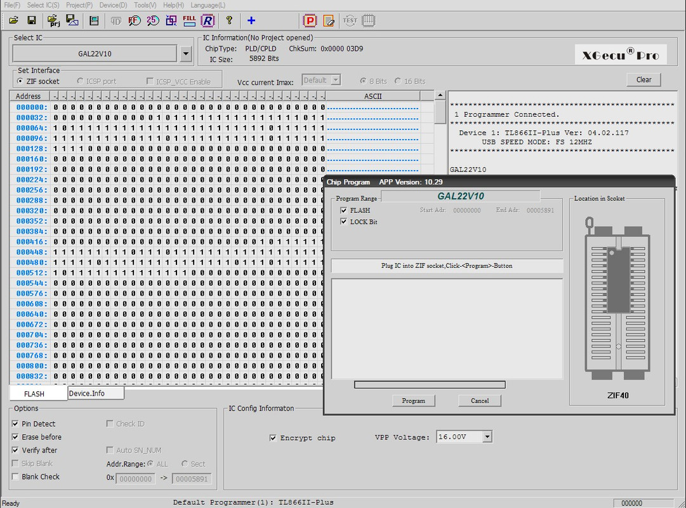Click the grayed IC chip test icon

coord(368,20)
